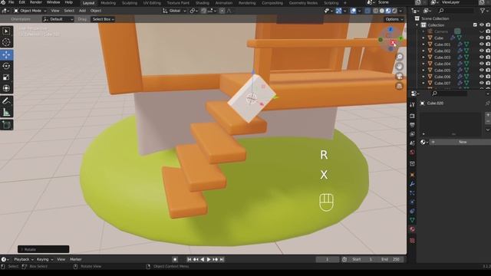491x276 pixels.
Task: Select the Select Box tool in toolbar
Action: 6,31
